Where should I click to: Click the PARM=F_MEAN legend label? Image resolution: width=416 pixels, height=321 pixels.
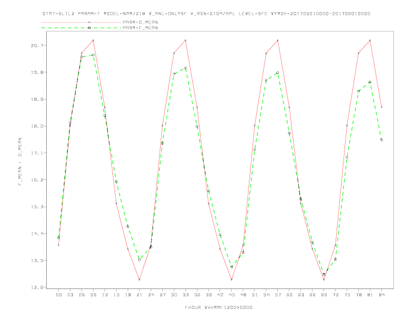coord(140,28)
